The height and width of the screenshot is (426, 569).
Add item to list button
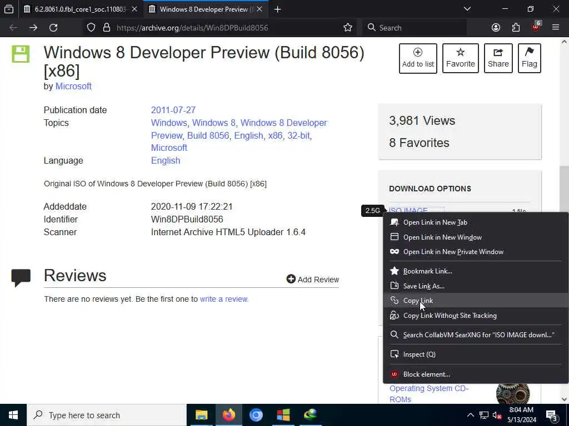tap(418, 58)
